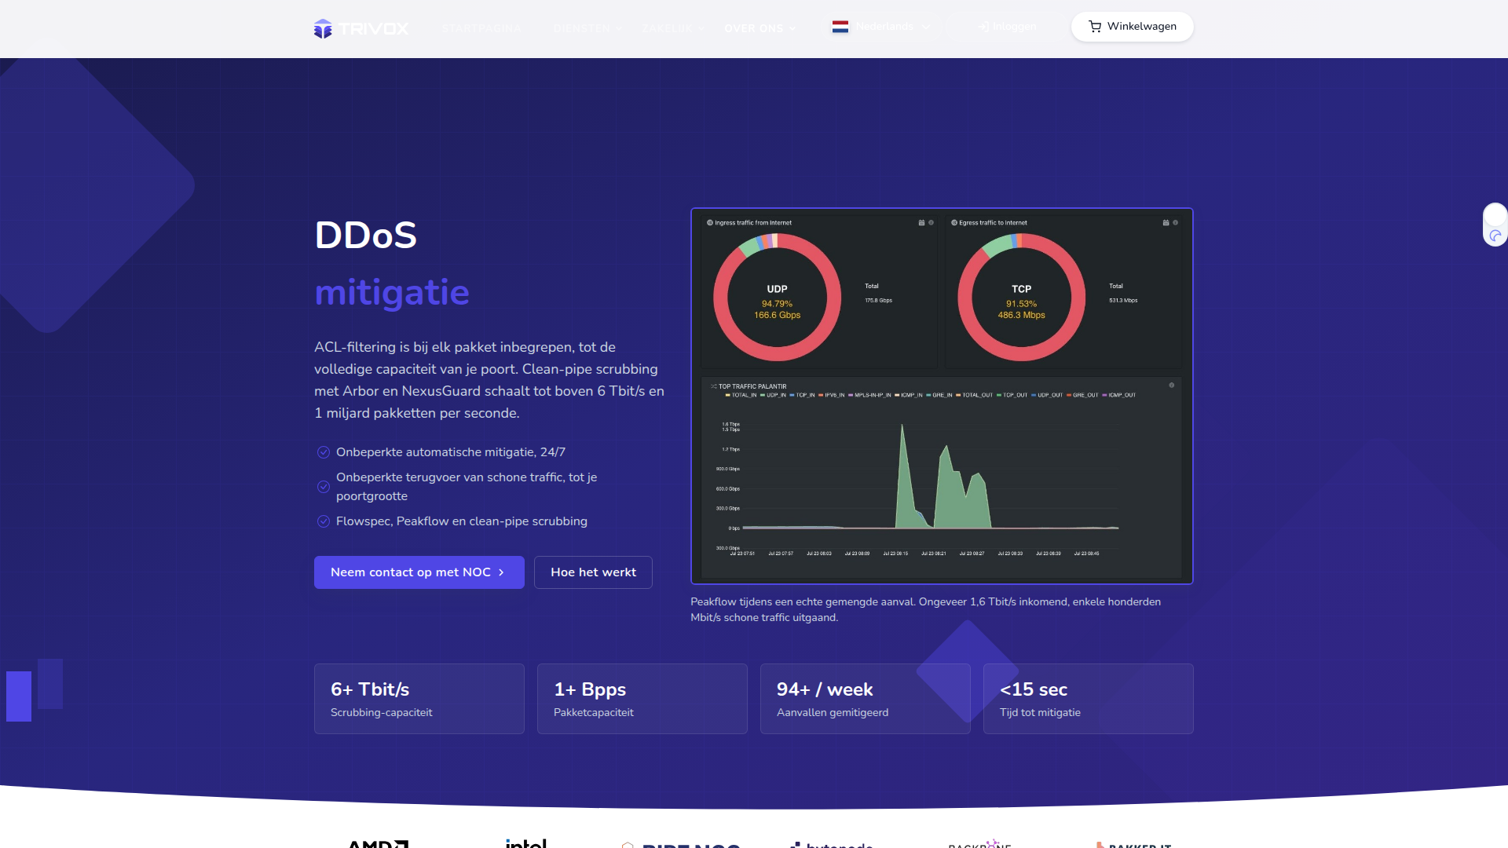Click the Peakflow caption below the dashboard

click(x=926, y=609)
